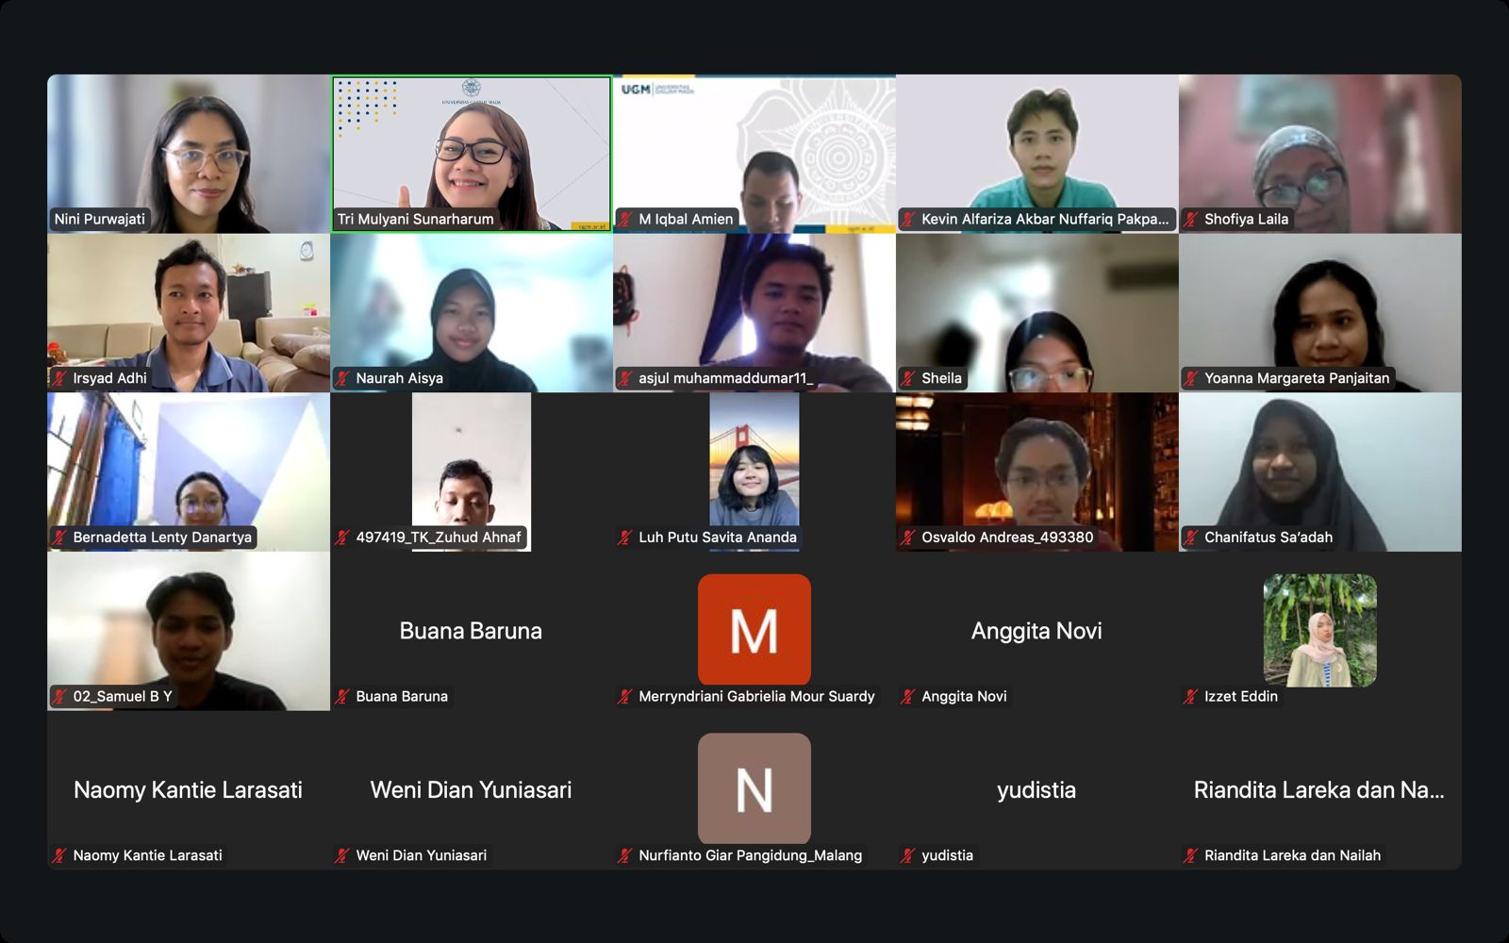Click muted mic icon beside M Iqbal Amien

point(625,219)
